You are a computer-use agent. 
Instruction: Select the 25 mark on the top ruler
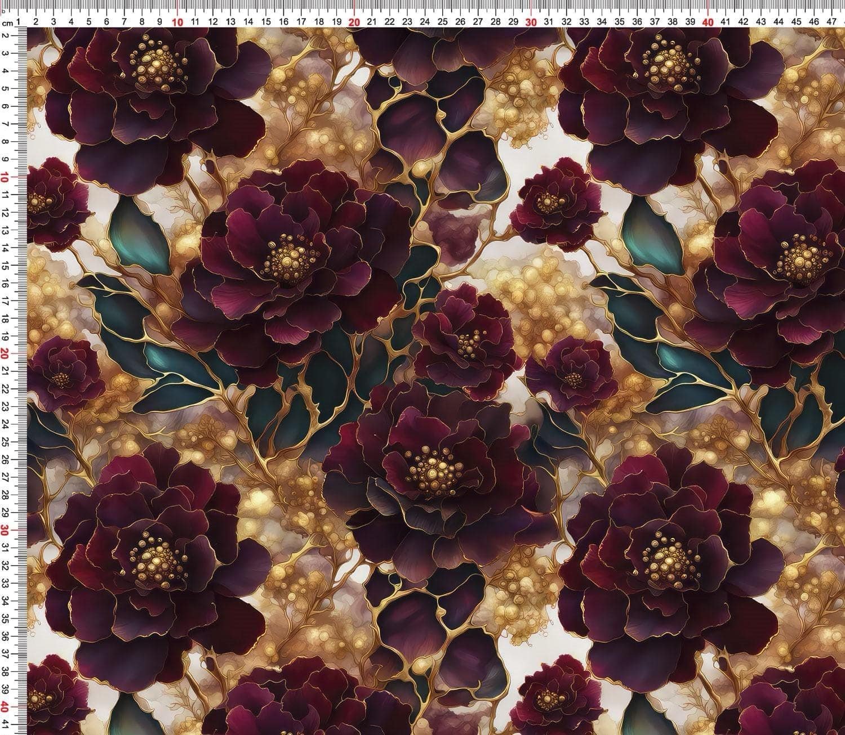(x=443, y=22)
